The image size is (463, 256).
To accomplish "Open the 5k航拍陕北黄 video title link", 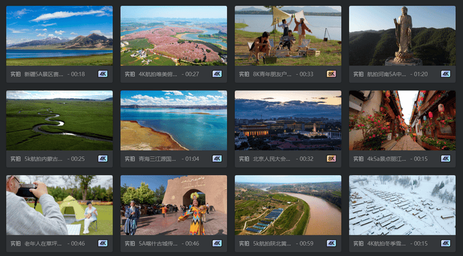I will click(271, 244).
